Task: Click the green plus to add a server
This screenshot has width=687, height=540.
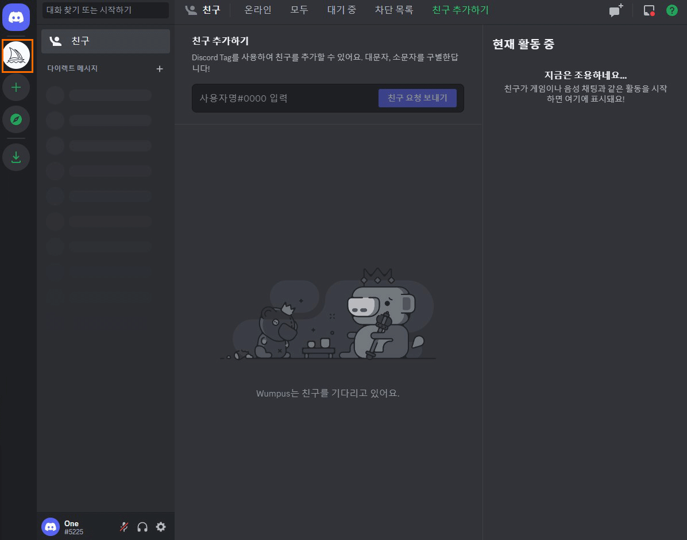Action: pyautogui.click(x=16, y=87)
